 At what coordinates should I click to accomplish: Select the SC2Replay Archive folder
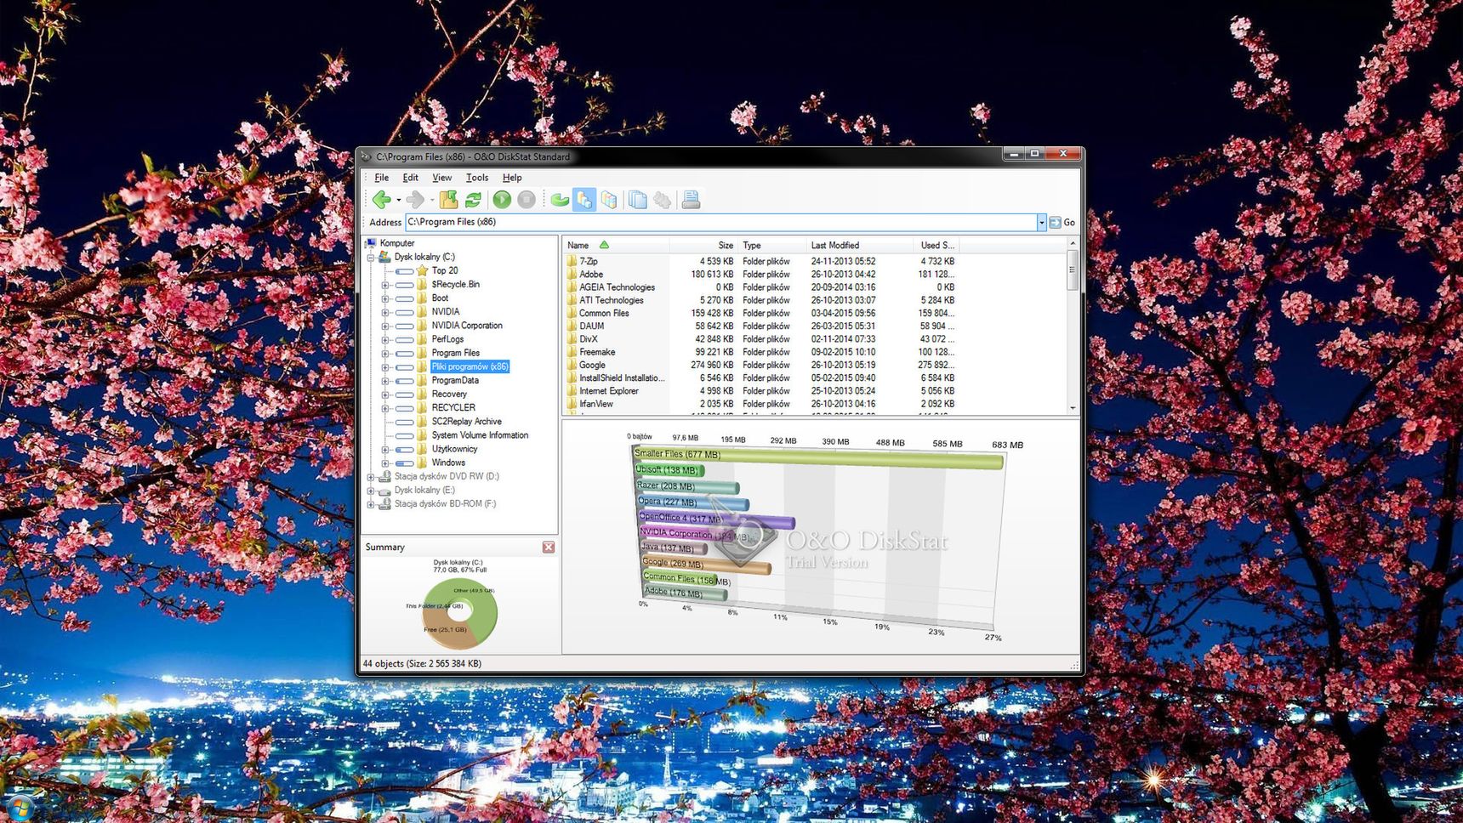pyautogui.click(x=466, y=422)
